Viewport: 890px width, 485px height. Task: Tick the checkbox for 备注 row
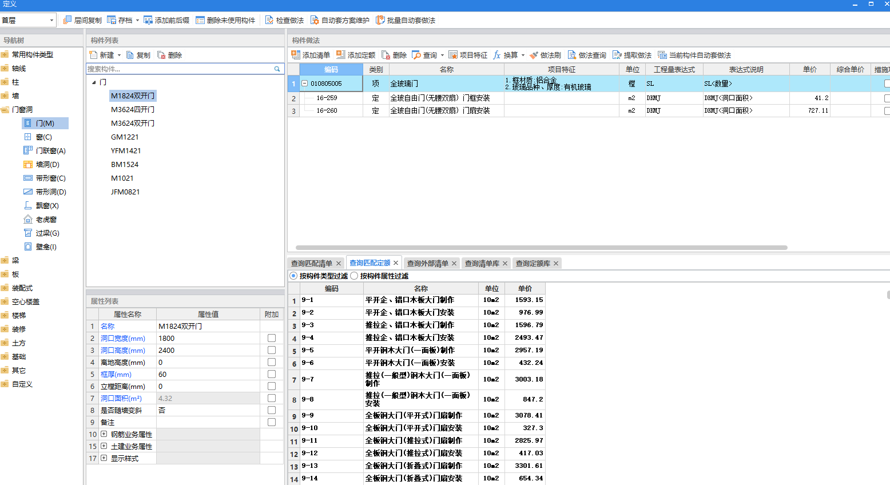pos(272,422)
